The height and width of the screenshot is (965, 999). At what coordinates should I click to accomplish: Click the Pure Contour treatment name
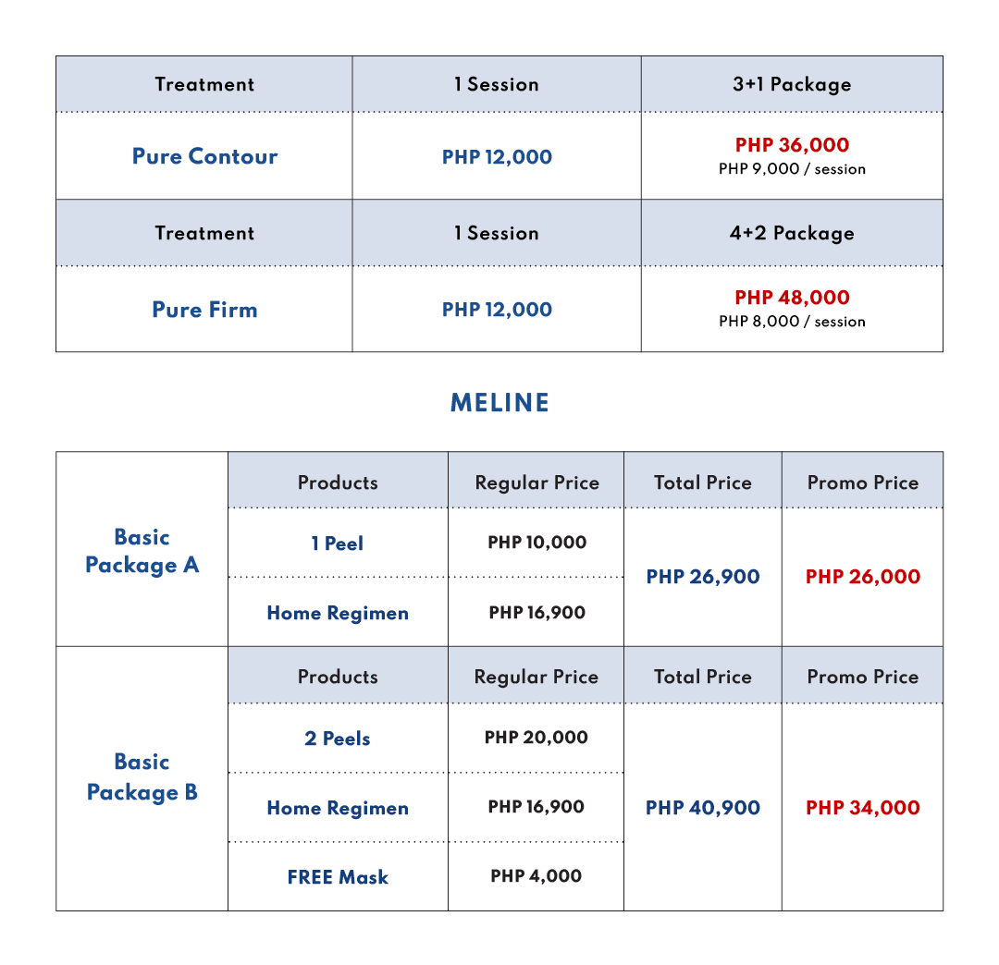(204, 156)
